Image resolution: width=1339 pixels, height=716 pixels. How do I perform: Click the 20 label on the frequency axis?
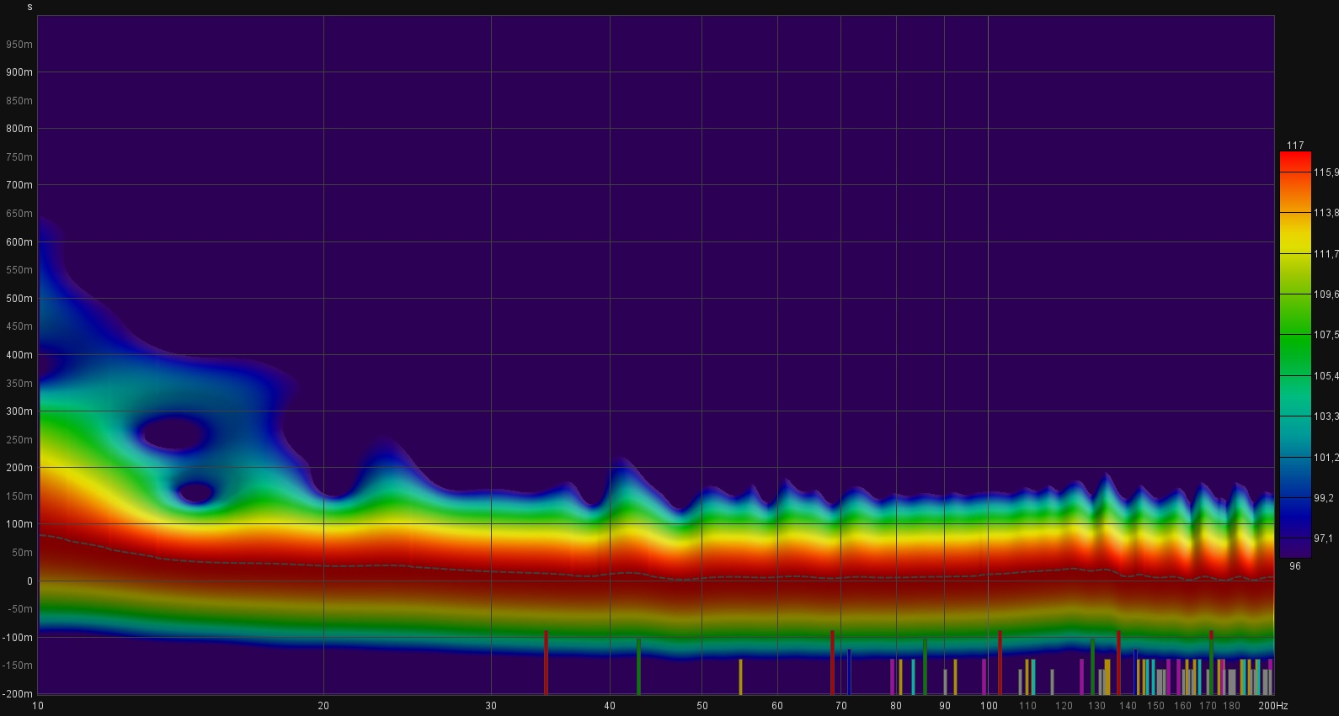[x=323, y=706]
